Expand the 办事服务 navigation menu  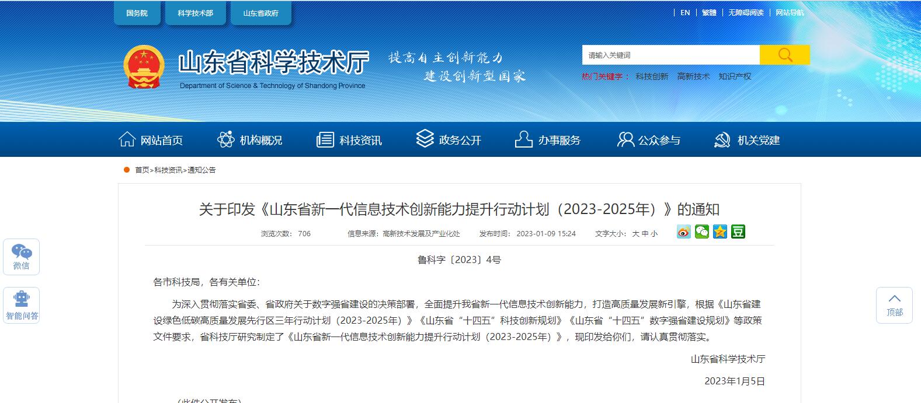(548, 140)
